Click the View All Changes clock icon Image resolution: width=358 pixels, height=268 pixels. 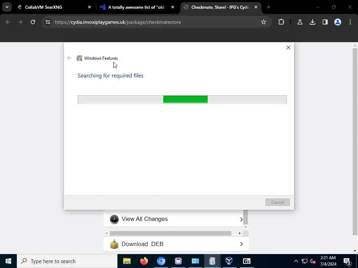[x=114, y=219]
